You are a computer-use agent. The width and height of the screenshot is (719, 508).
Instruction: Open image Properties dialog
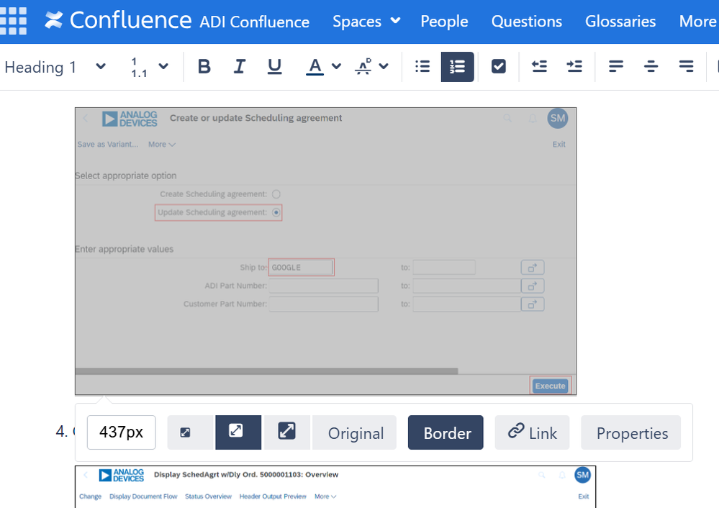pos(631,432)
